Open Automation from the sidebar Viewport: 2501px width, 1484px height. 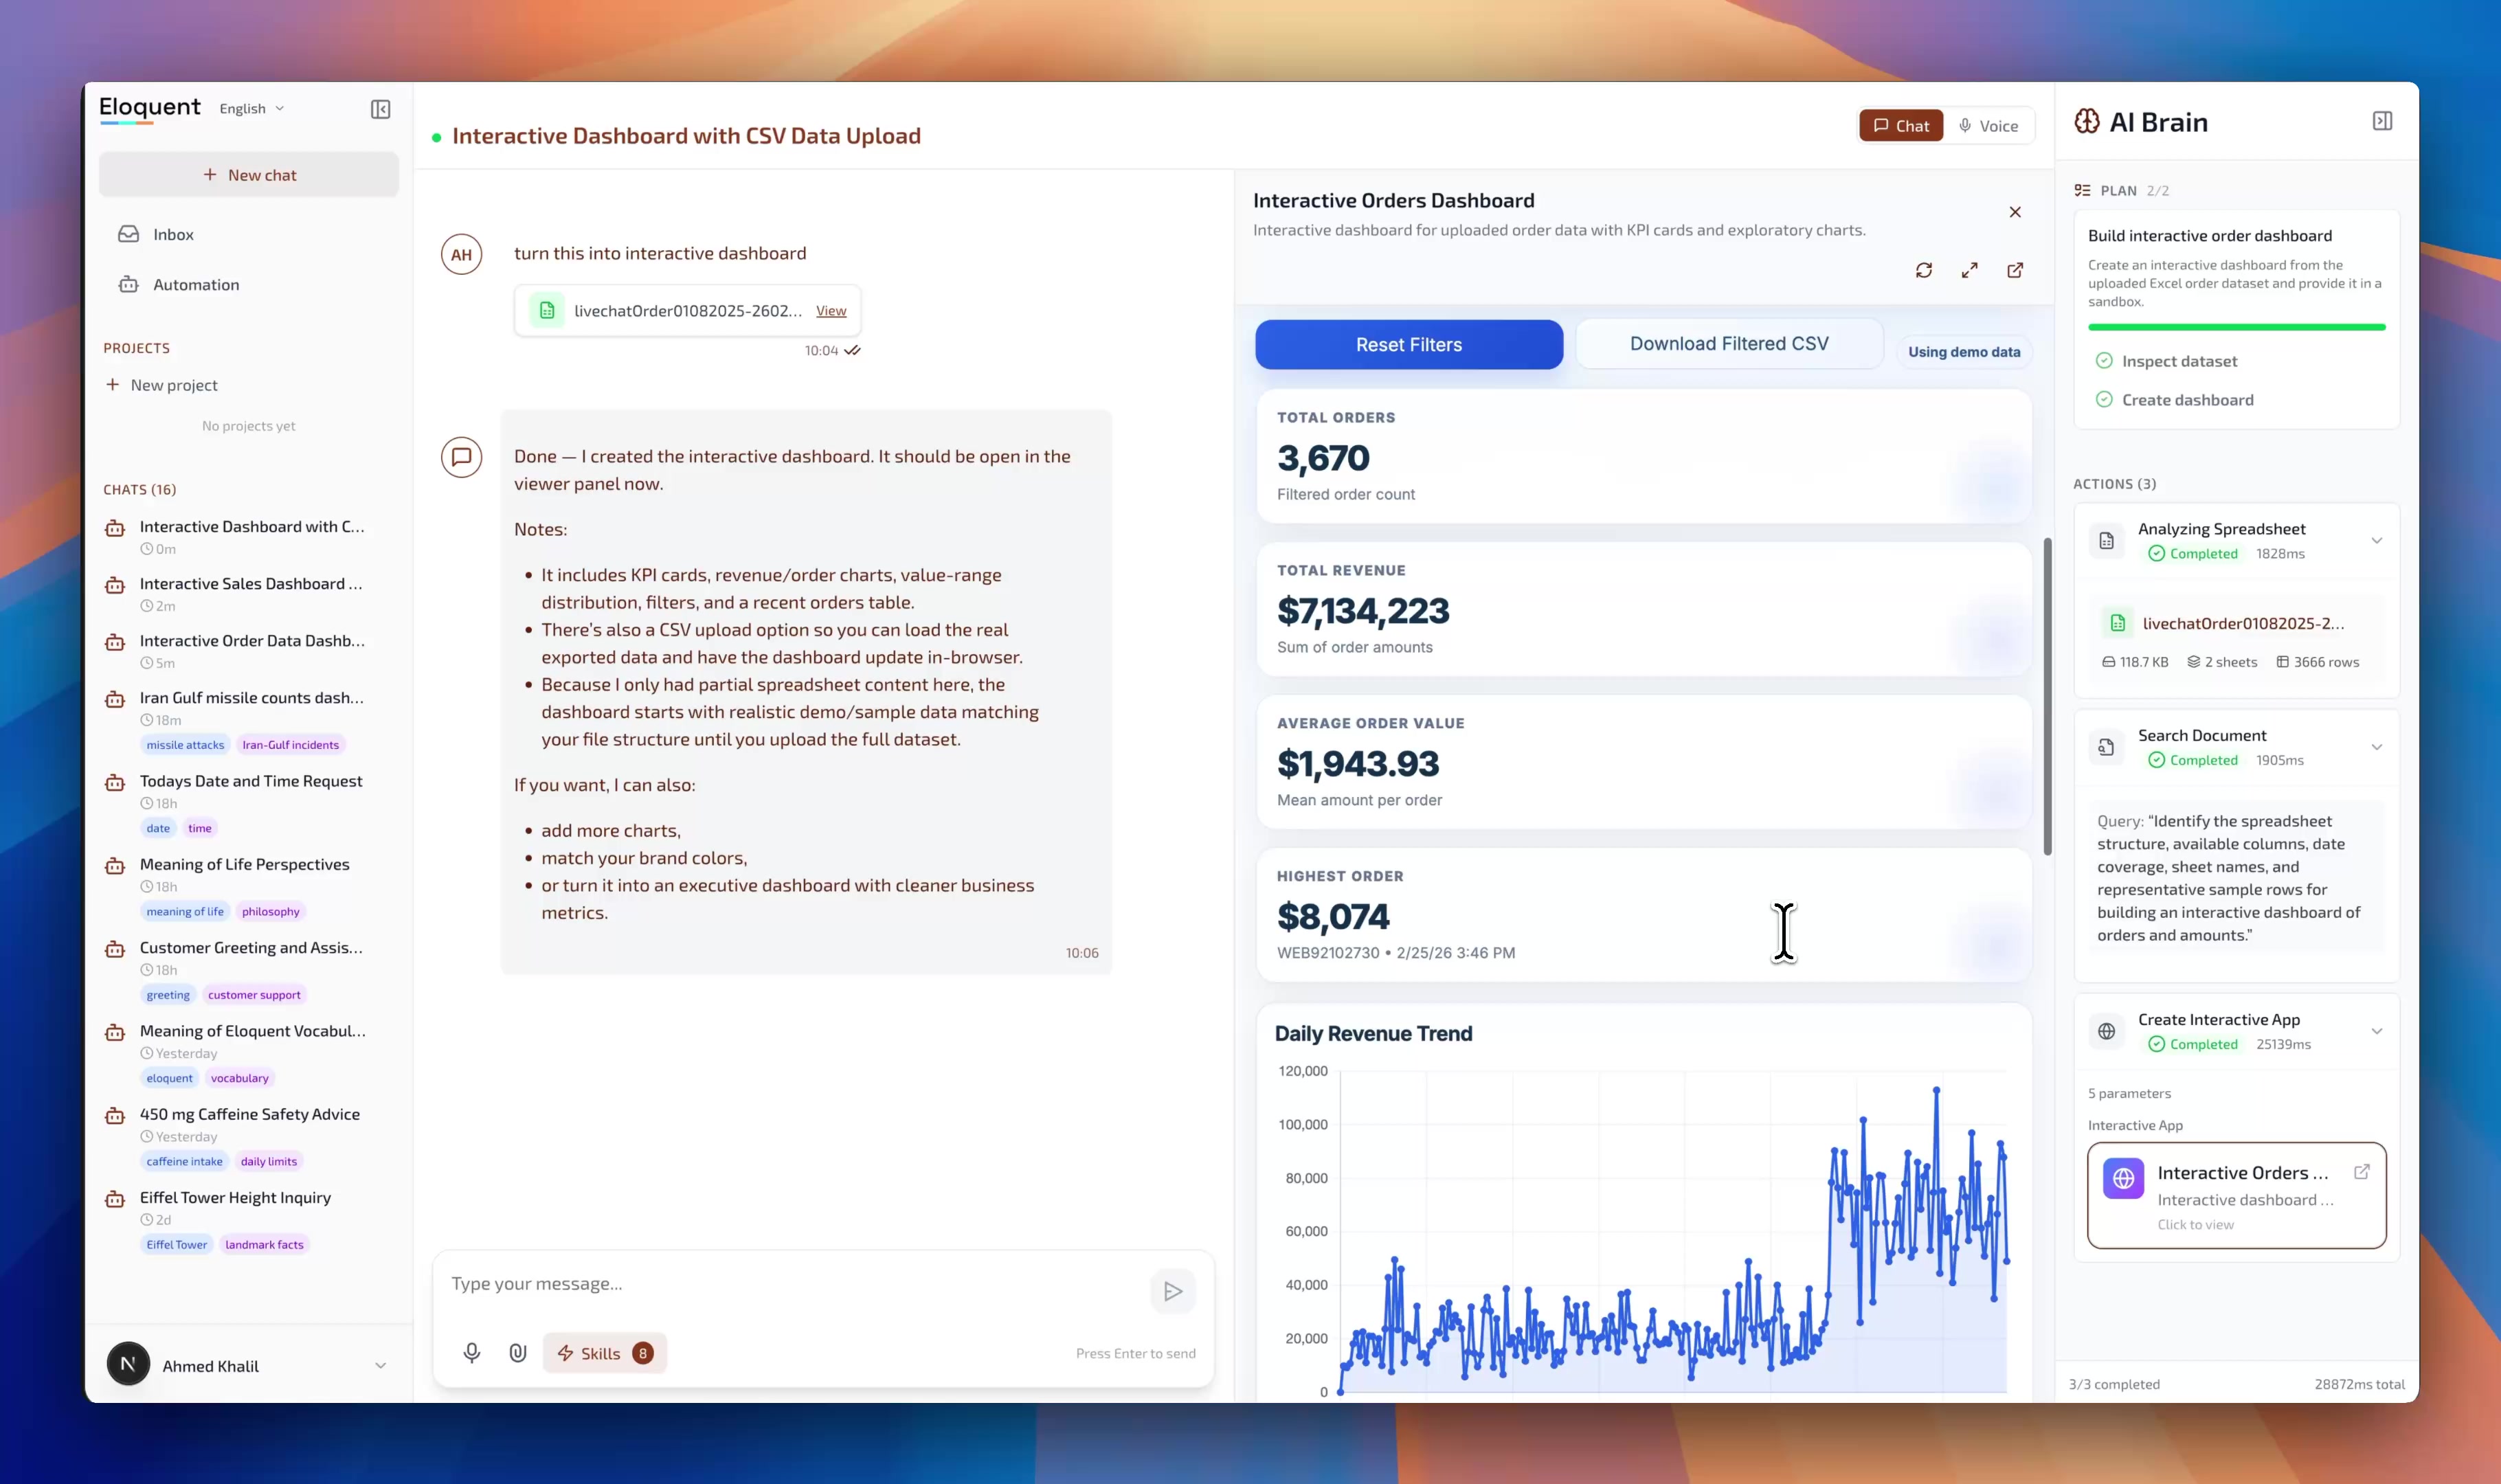[249, 284]
